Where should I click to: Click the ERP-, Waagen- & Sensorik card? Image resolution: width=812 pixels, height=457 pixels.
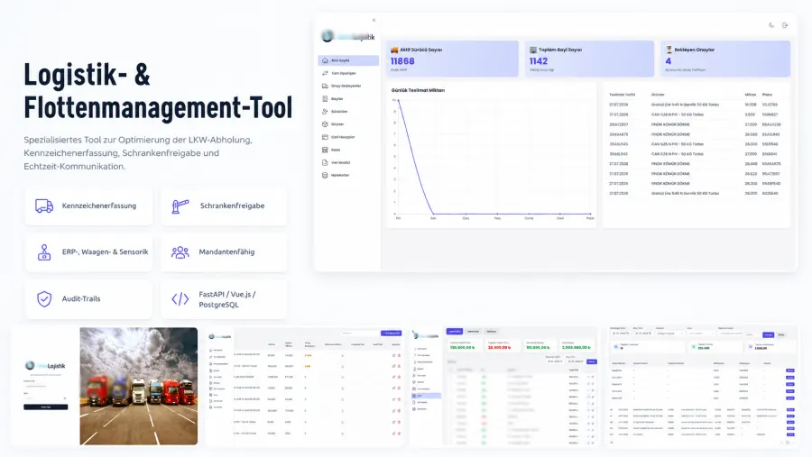pyautogui.click(x=88, y=252)
